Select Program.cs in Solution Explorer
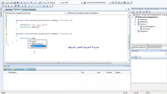The height and width of the screenshot is (94, 167). coord(144,31)
